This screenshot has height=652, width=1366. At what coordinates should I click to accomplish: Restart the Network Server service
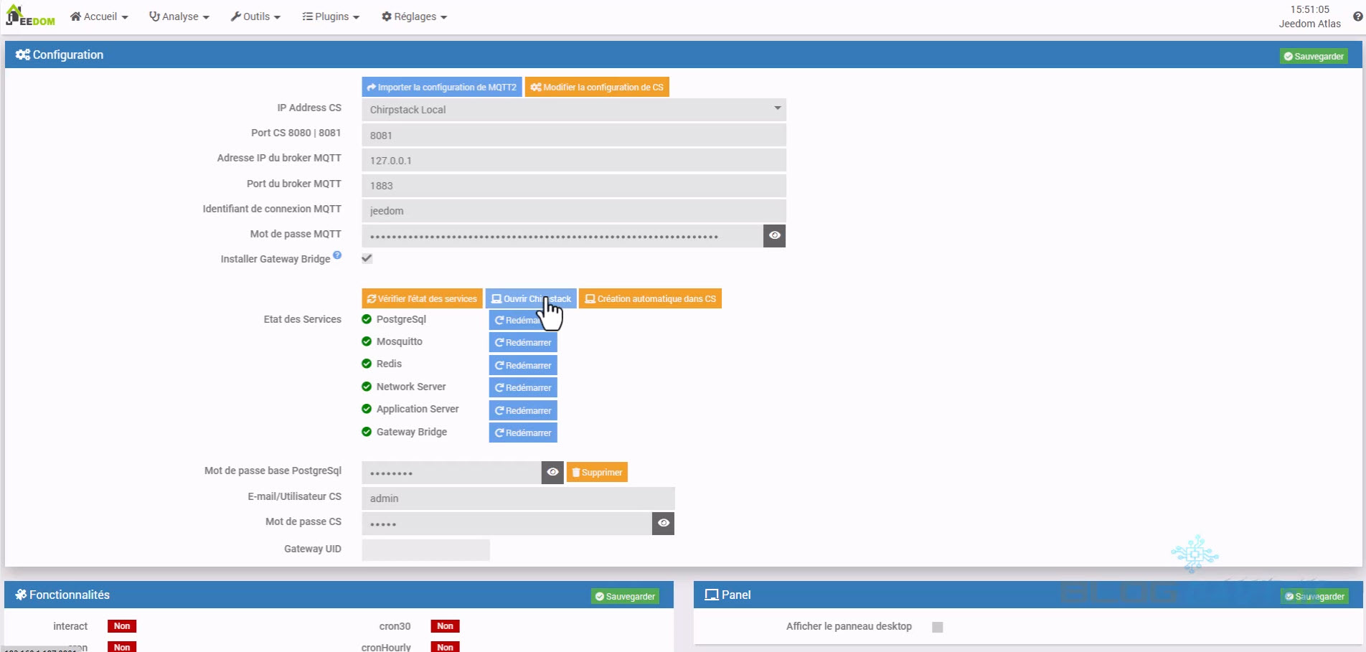point(523,388)
